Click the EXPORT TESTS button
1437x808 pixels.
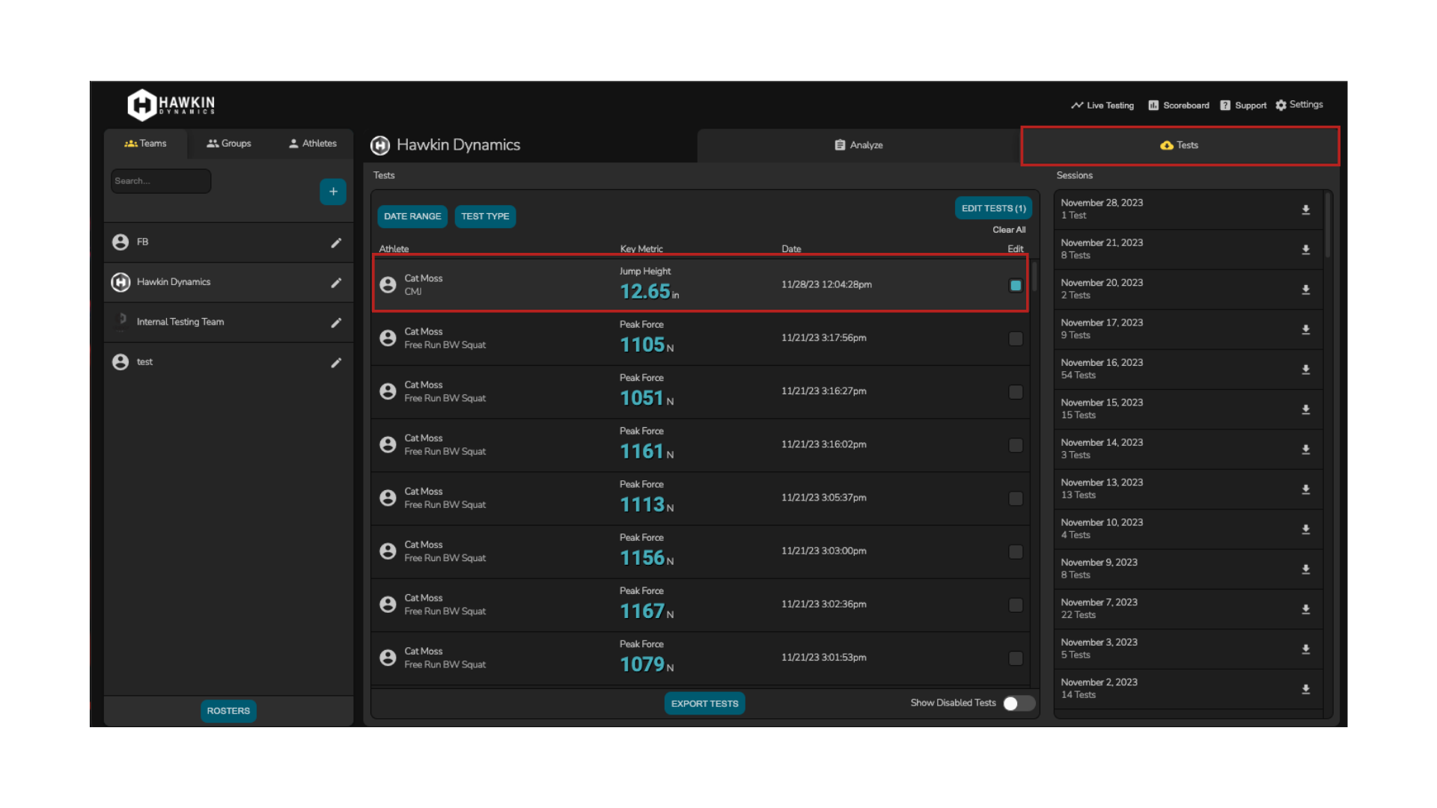coord(704,703)
